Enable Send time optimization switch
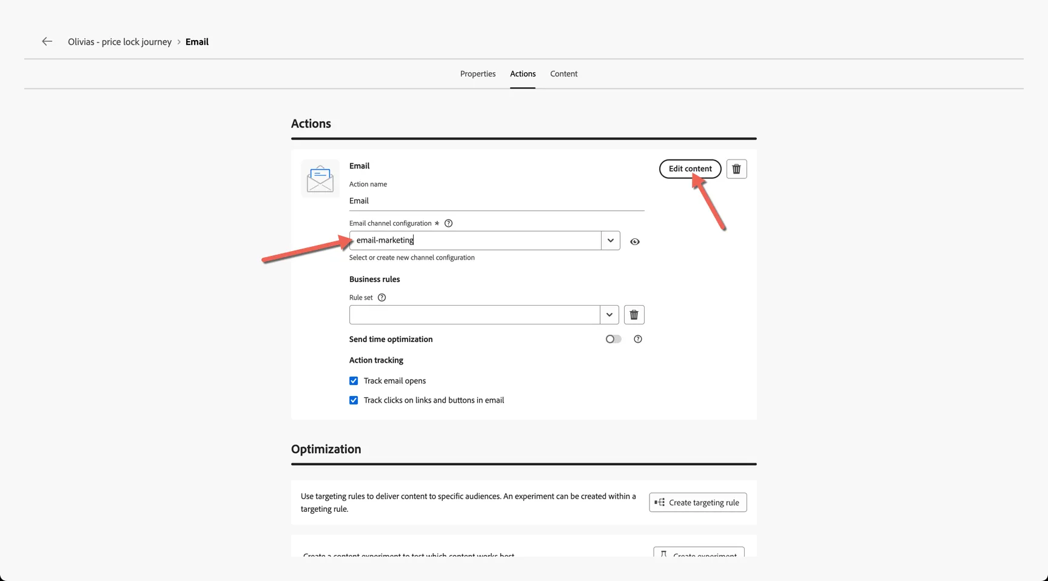Viewport: 1048px width, 581px height. pos(613,339)
